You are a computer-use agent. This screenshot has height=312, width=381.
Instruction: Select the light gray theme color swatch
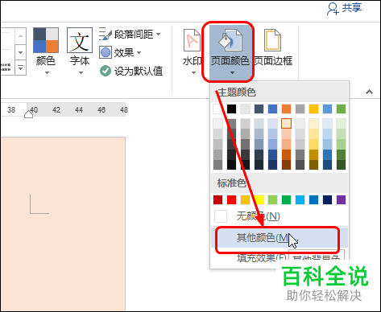point(245,109)
